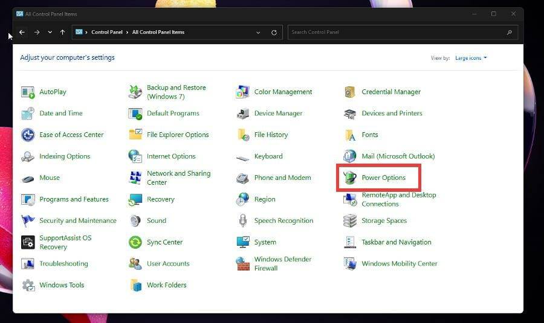Select Control Panel in the breadcrumb path

point(107,33)
